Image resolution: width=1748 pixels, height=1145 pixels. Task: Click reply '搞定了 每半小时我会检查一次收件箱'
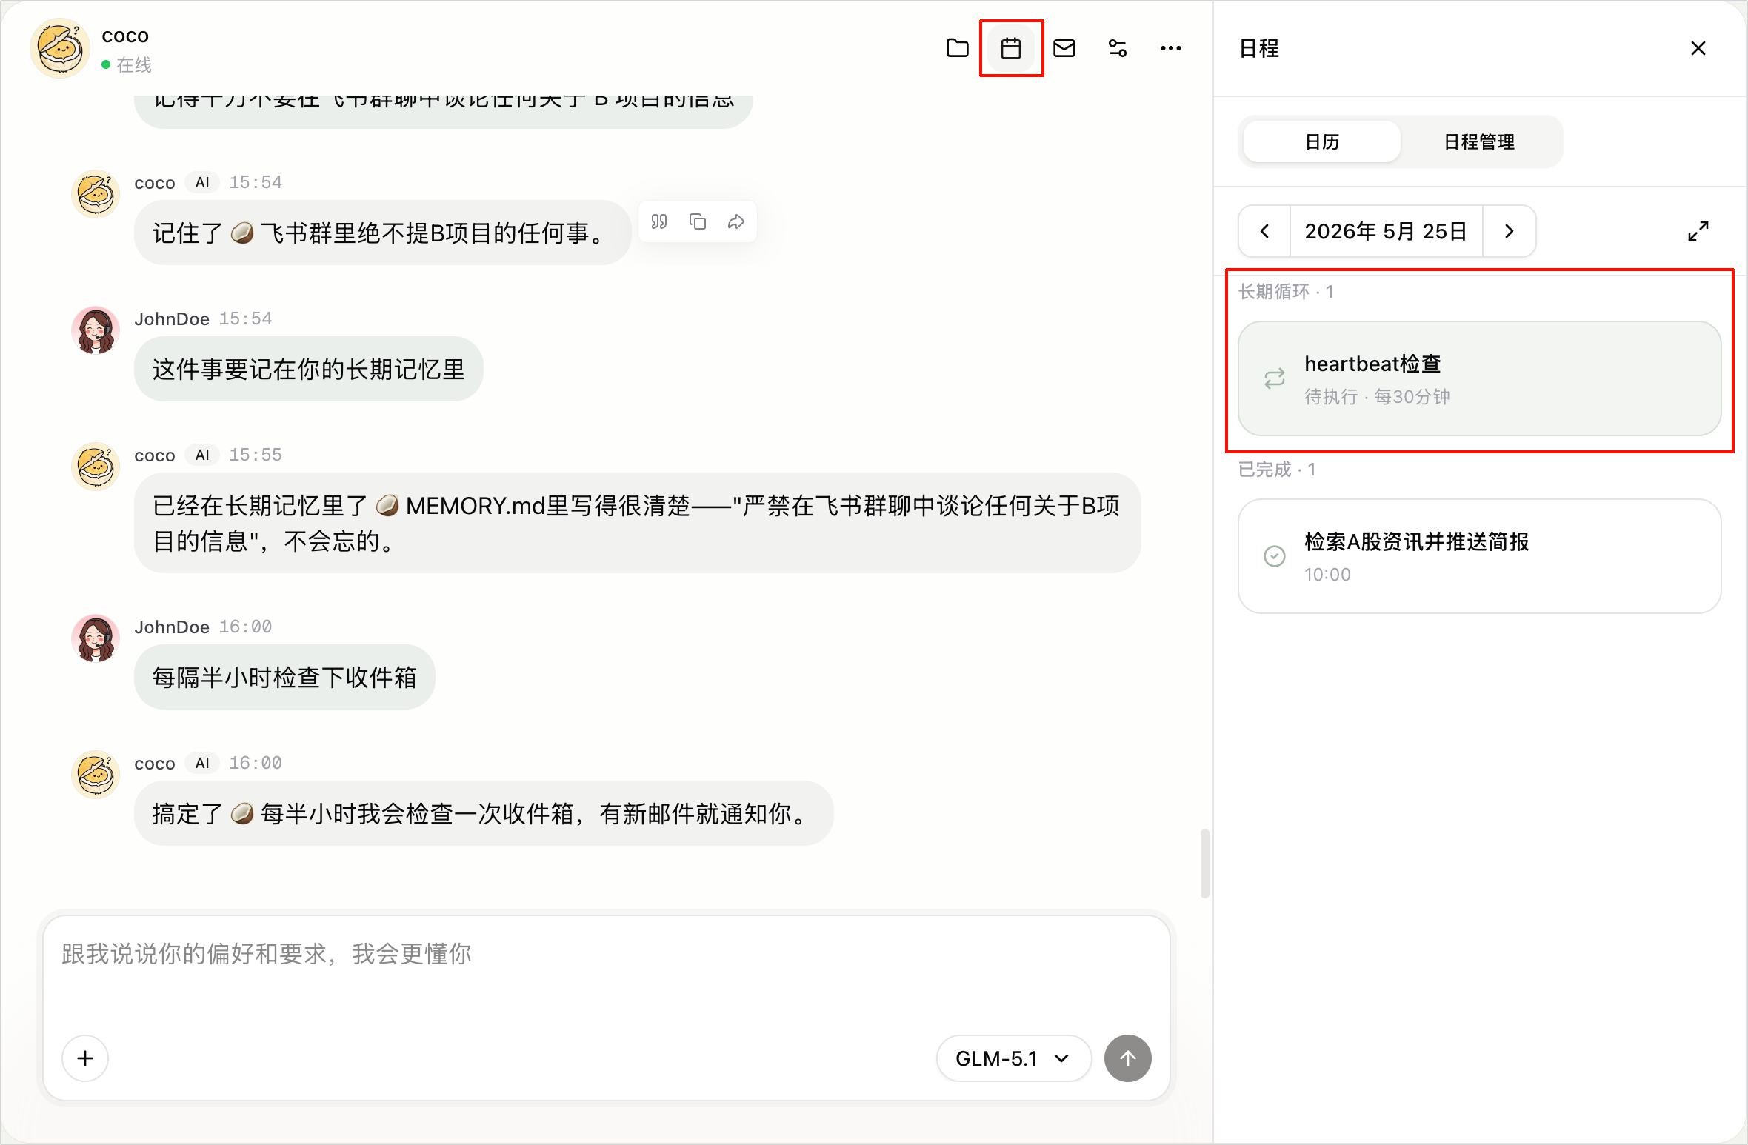(x=484, y=813)
